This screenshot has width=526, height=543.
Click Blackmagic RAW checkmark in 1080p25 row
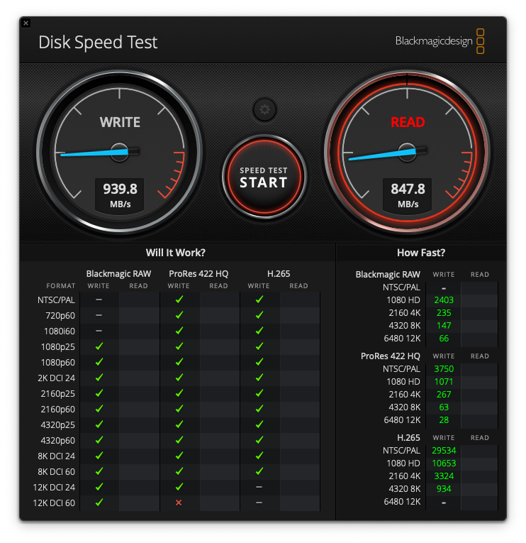coord(99,346)
